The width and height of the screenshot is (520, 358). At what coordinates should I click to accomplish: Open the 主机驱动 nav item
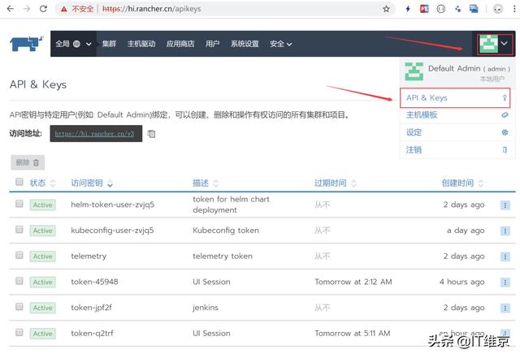141,44
